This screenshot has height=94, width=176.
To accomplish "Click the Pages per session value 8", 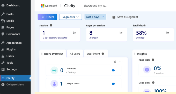I will (91, 33).
